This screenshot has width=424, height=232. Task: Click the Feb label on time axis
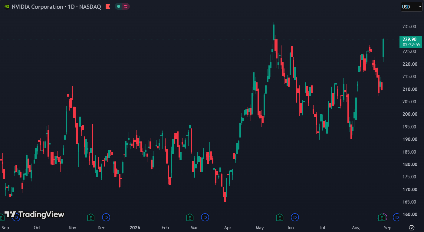point(165,228)
